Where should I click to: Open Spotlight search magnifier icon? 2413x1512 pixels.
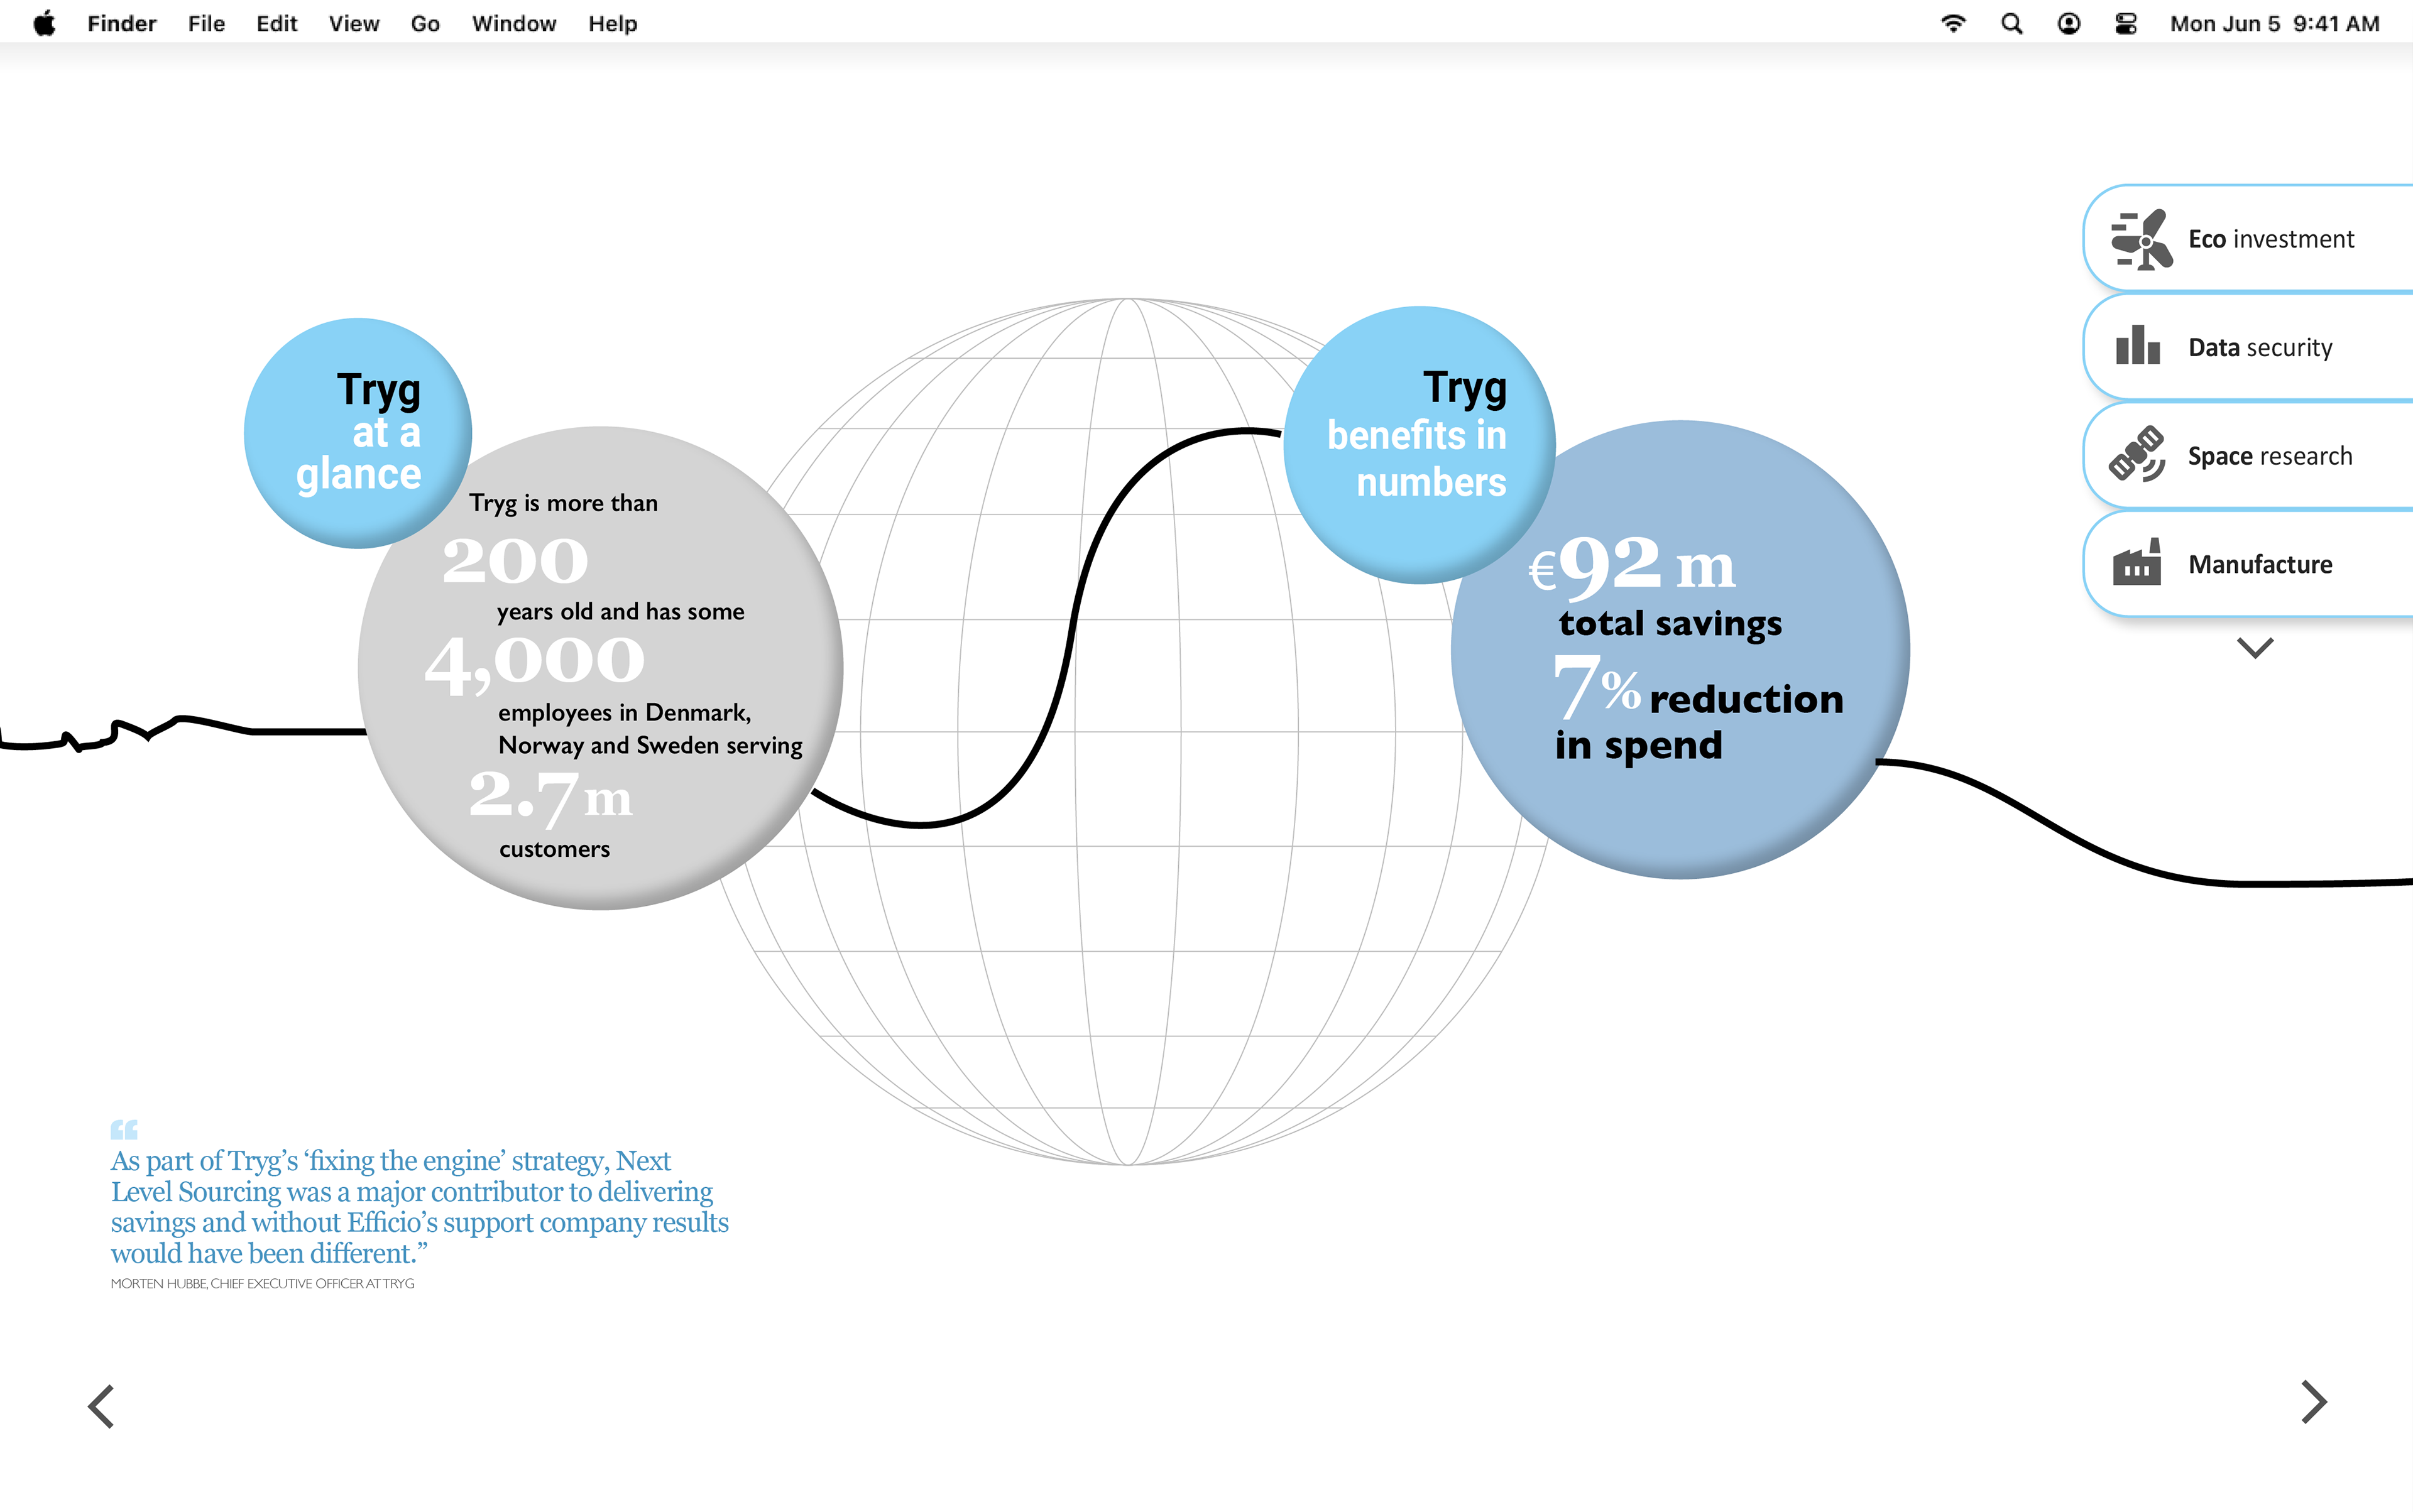[x=2011, y=23]
